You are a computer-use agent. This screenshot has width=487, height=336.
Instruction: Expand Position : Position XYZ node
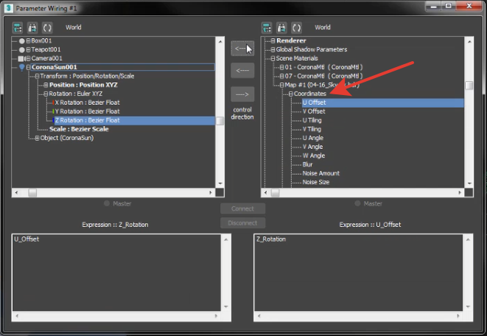pos(46,85)
